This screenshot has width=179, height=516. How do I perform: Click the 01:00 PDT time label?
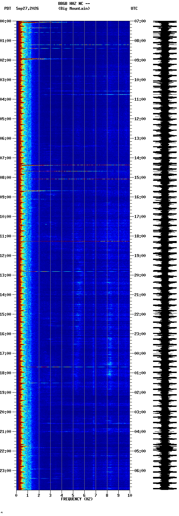coord(6,41)
